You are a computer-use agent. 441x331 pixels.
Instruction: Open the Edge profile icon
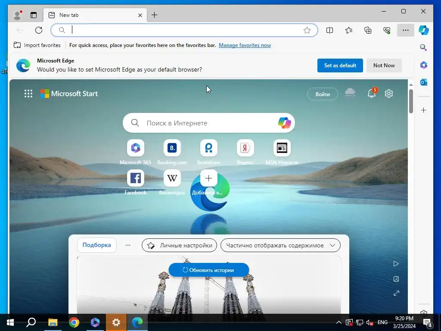18,15
